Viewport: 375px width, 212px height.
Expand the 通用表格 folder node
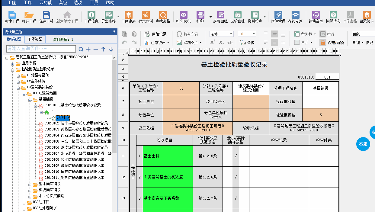click(x=13, y=63)
